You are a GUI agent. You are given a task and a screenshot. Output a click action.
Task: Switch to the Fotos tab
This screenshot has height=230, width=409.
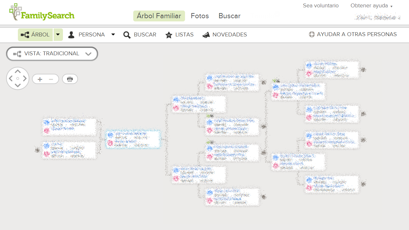[x=200, y=16]
